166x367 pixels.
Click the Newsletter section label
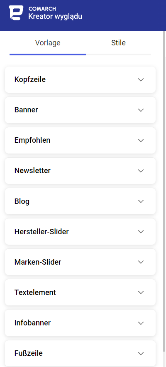(x=32, y=171)
